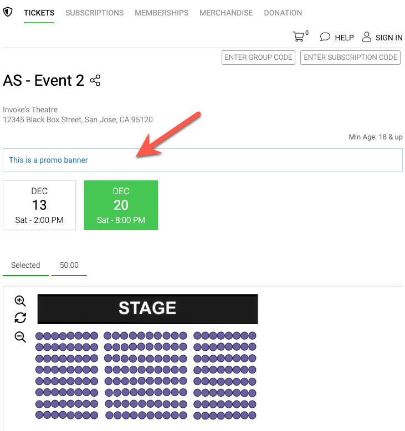405x431 pixels.
Task: Select the Dec 20 Sat 8:00 PM date
Action: [x=121, y=205]
